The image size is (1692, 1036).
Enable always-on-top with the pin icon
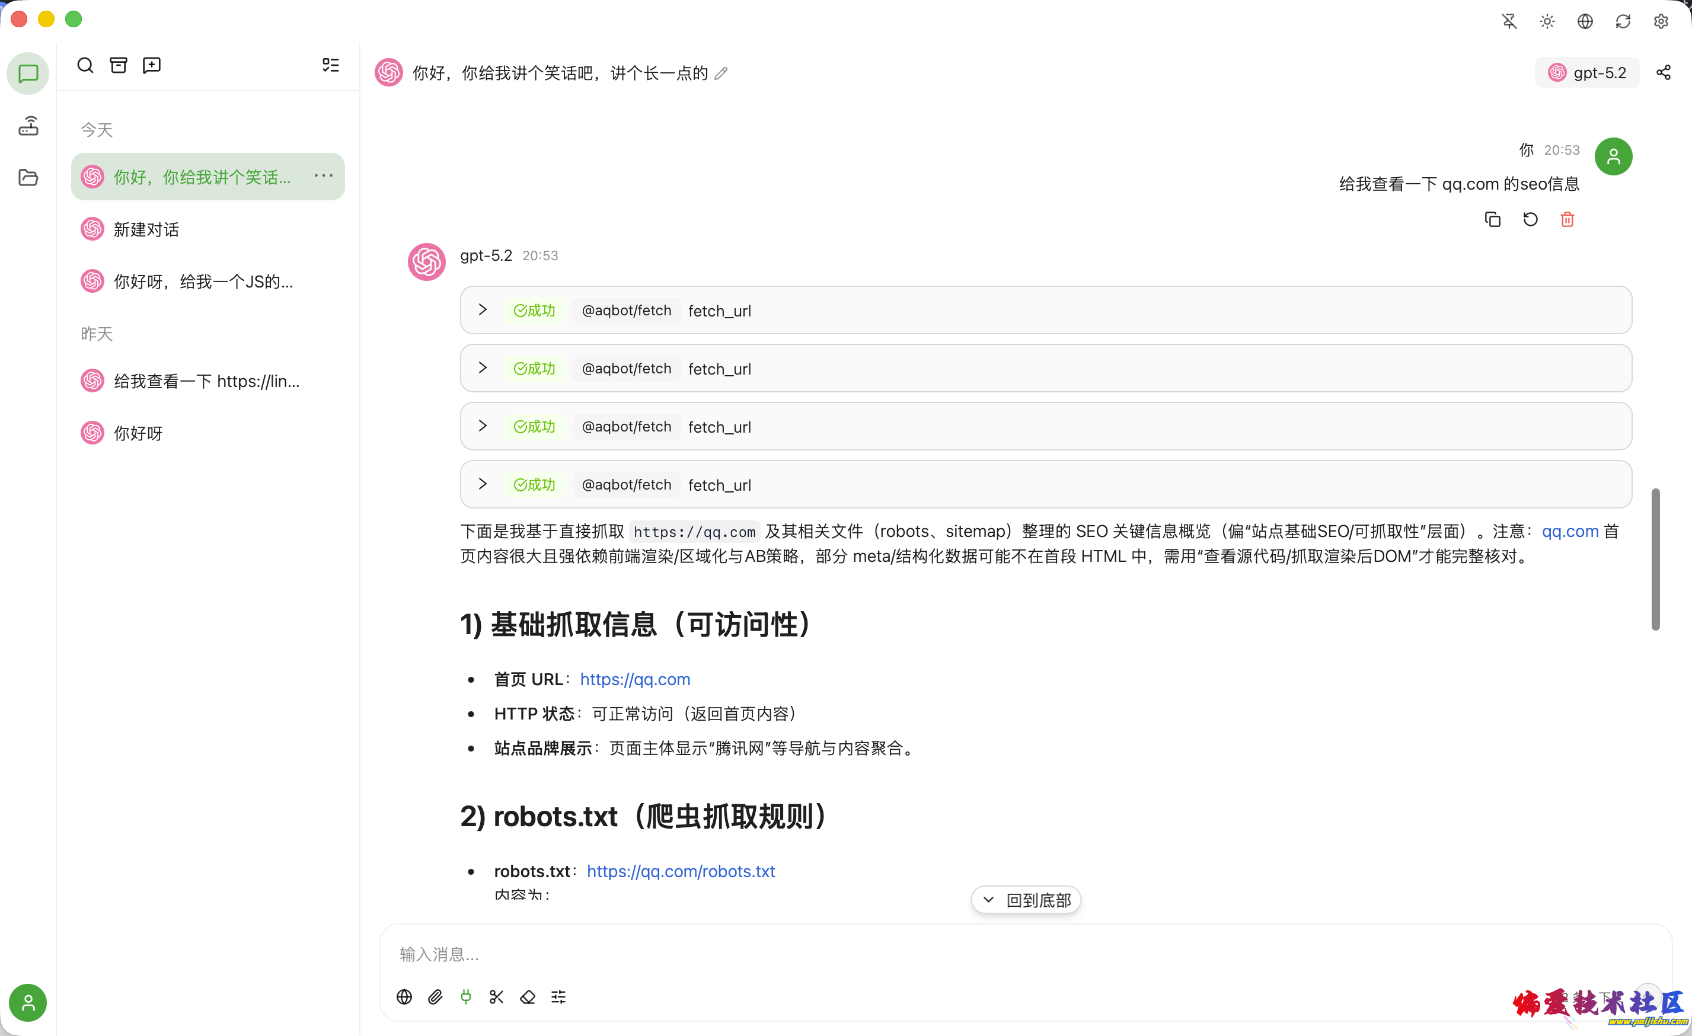(1509, 21)
